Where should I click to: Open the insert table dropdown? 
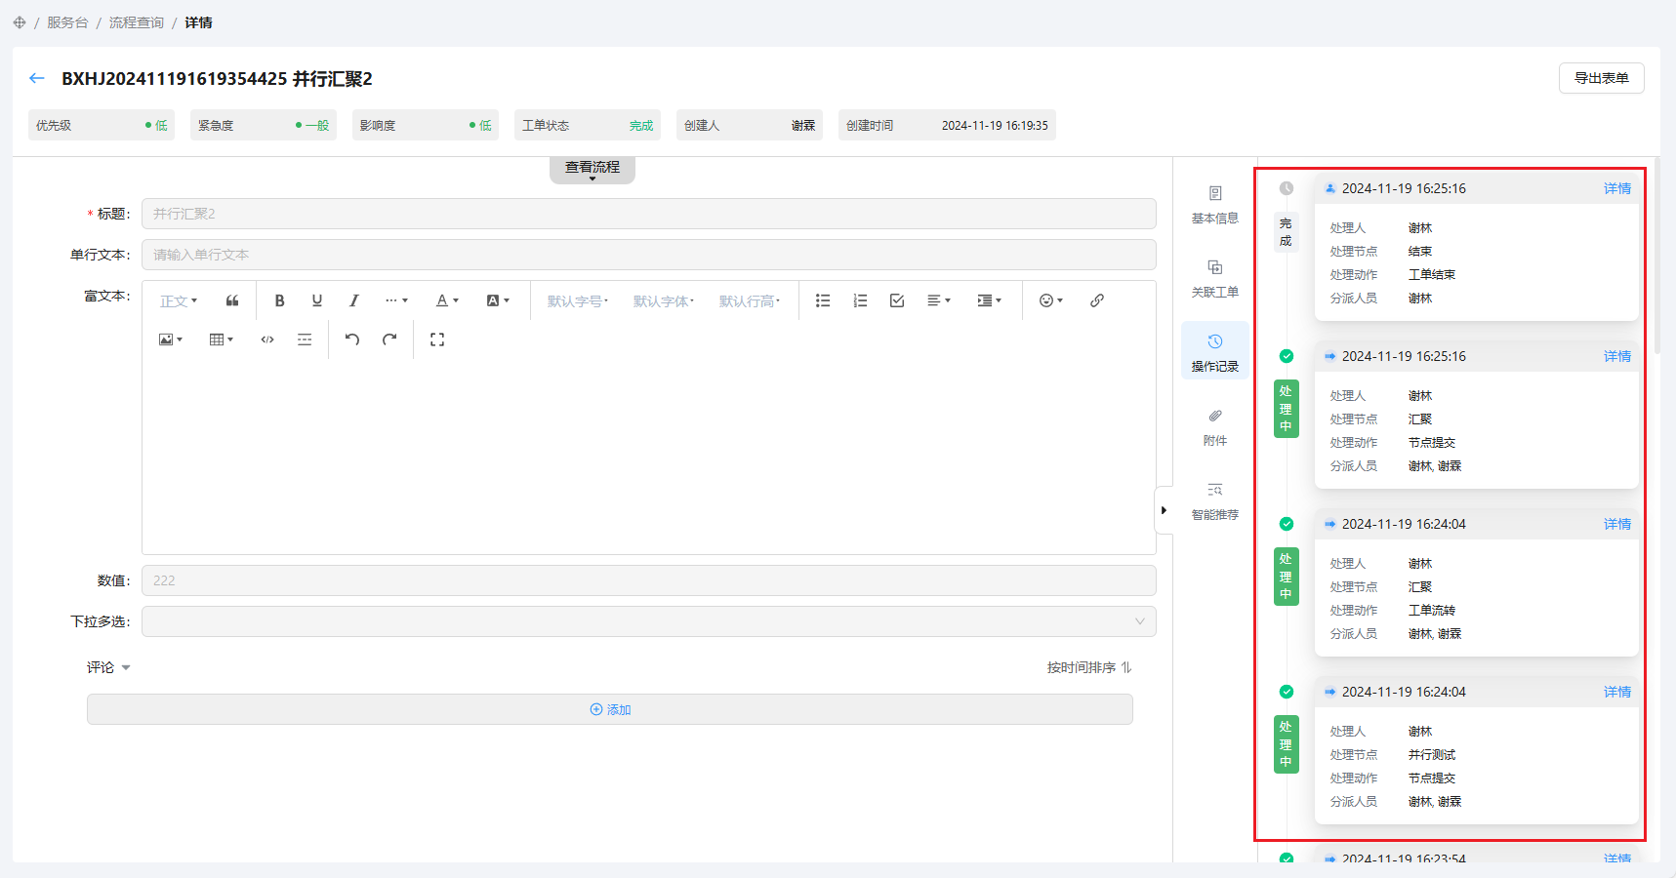pos(222,339)
